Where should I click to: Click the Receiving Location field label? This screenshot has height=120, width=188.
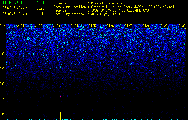point(70,7)
